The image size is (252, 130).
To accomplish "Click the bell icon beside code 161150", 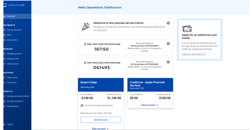I will 85,44.
